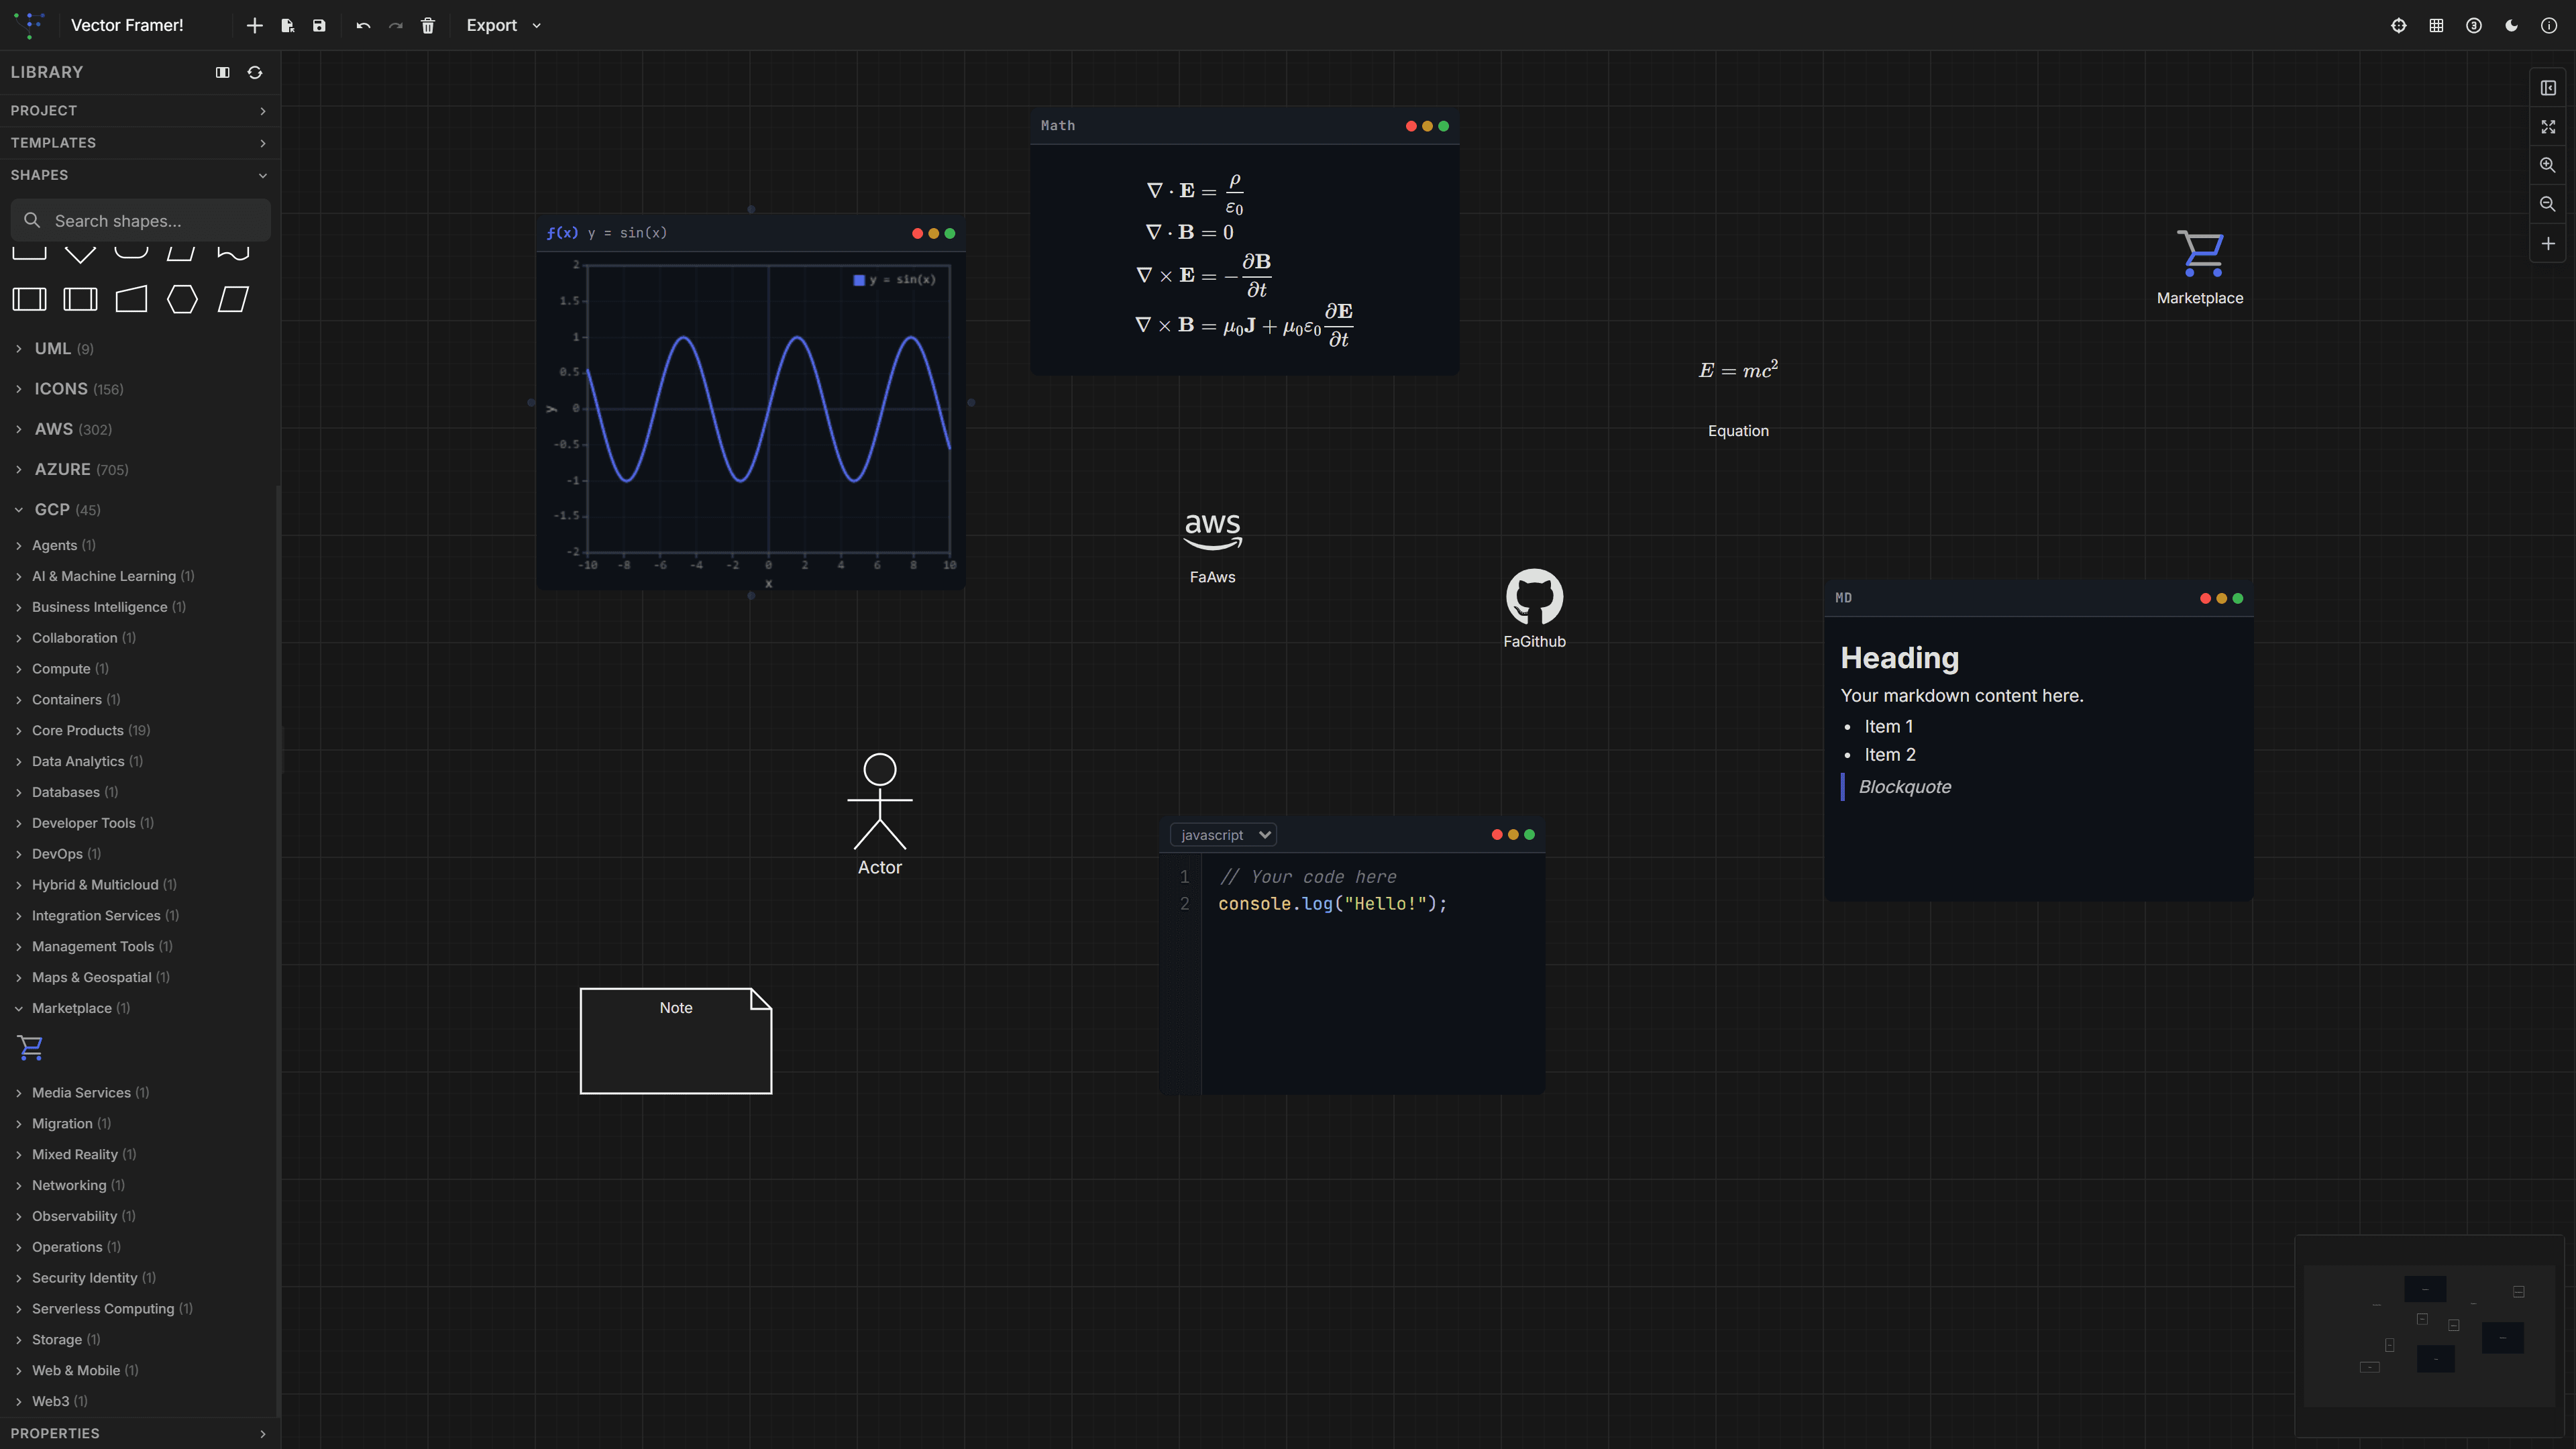
Task: Collapse the GCP (45) category
Action: 140,509
